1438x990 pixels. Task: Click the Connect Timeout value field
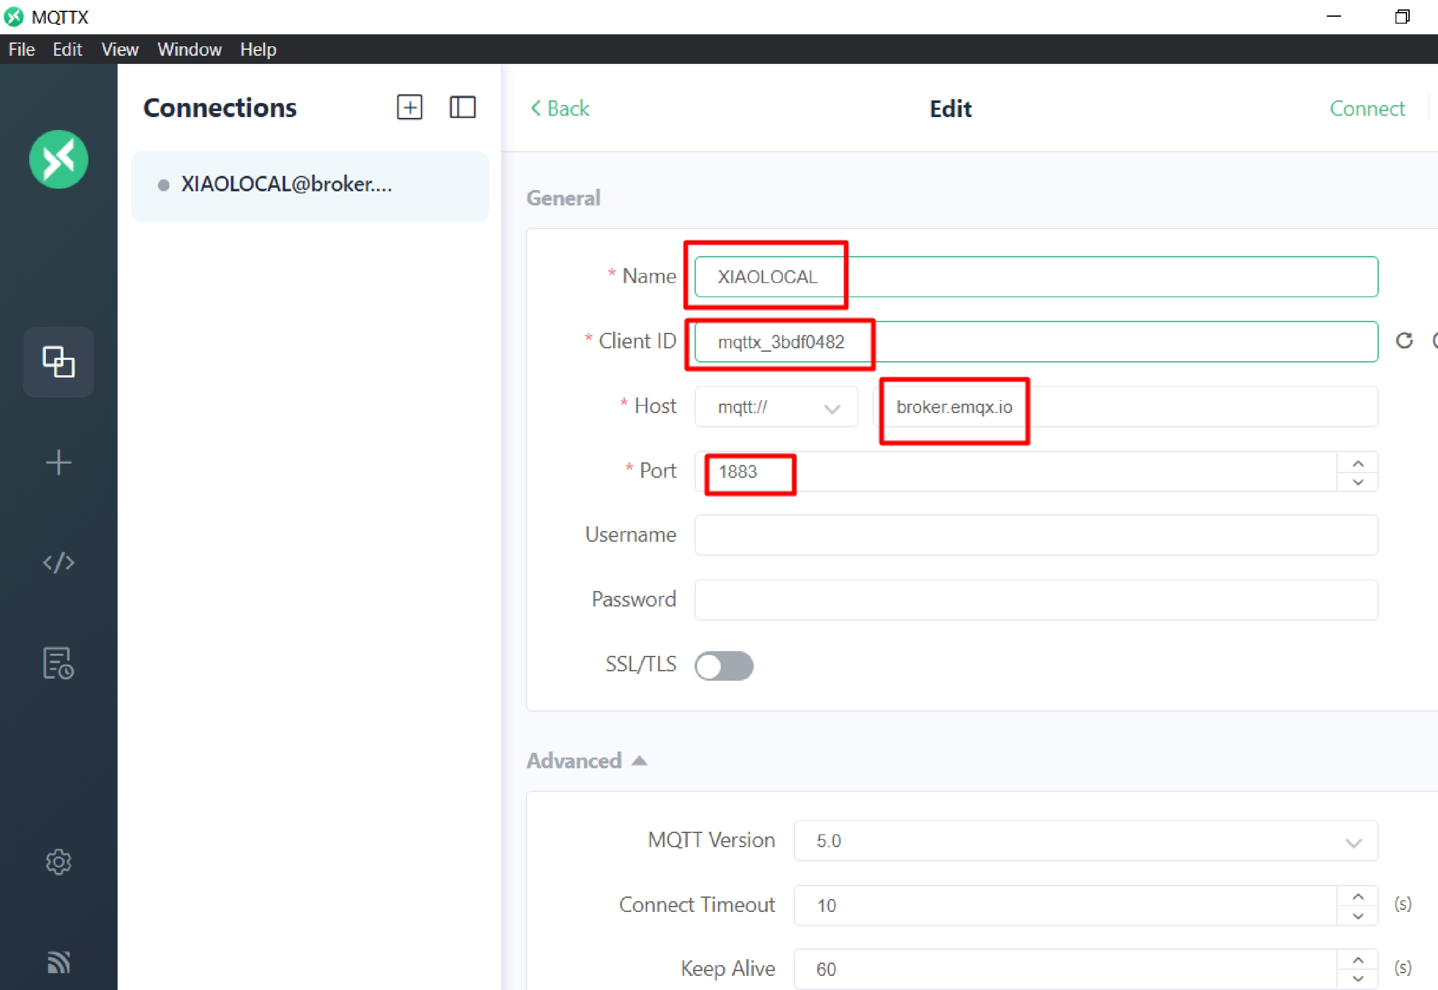click(x=1065, y=905)
